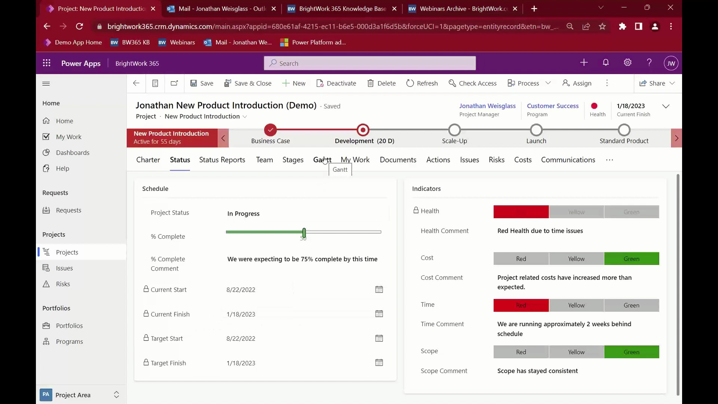Collapse the site map hamburger menu
This screenshot has height=404, width=718.
click(46, 83)
